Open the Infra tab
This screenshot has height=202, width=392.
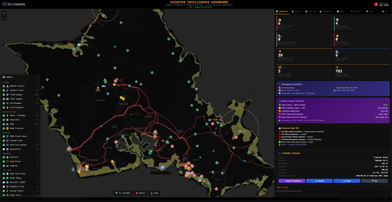click(x=355, y=12)
